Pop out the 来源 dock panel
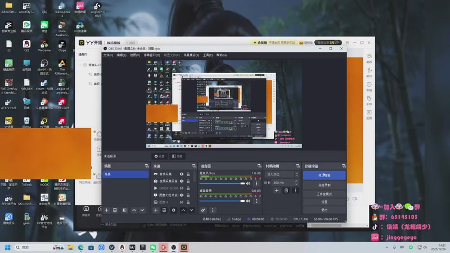This screenshot has width=450, height=253. 194,166
